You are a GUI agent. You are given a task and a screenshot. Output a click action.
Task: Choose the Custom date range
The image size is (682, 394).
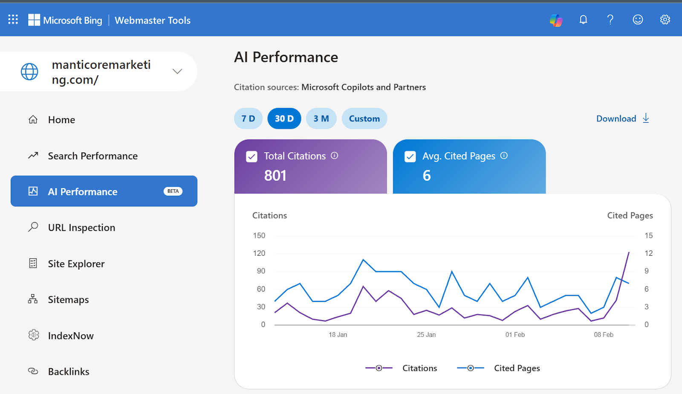pos(364,119)
